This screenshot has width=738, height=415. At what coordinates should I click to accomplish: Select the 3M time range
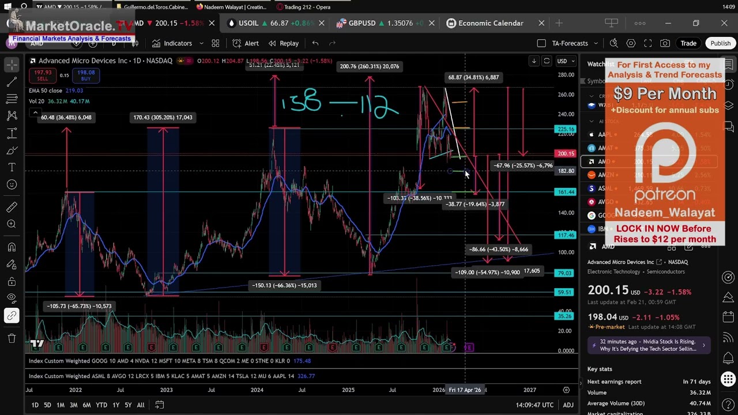73,405
